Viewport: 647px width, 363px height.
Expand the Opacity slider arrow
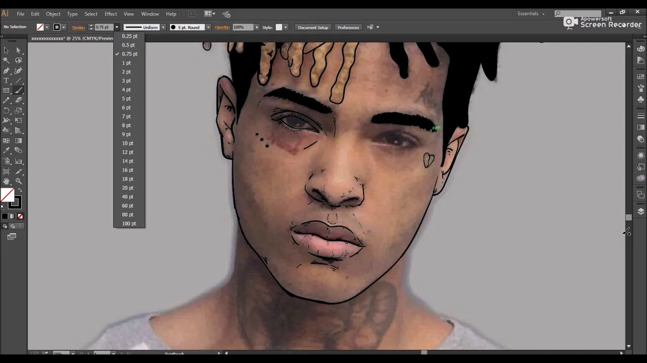[257, 27]
